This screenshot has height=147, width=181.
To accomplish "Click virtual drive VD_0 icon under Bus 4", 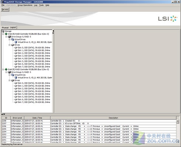I will click(16, 42).
